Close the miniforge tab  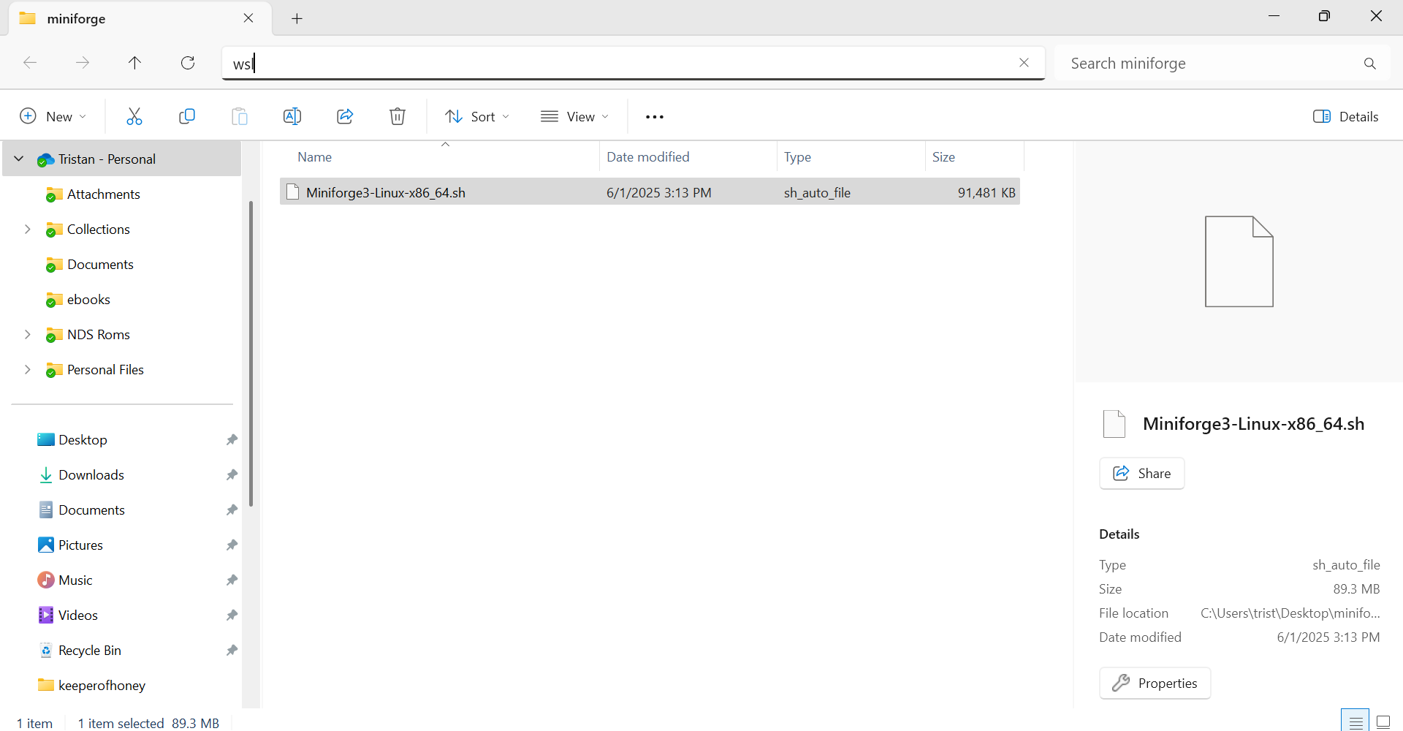[x=248, y=18]
